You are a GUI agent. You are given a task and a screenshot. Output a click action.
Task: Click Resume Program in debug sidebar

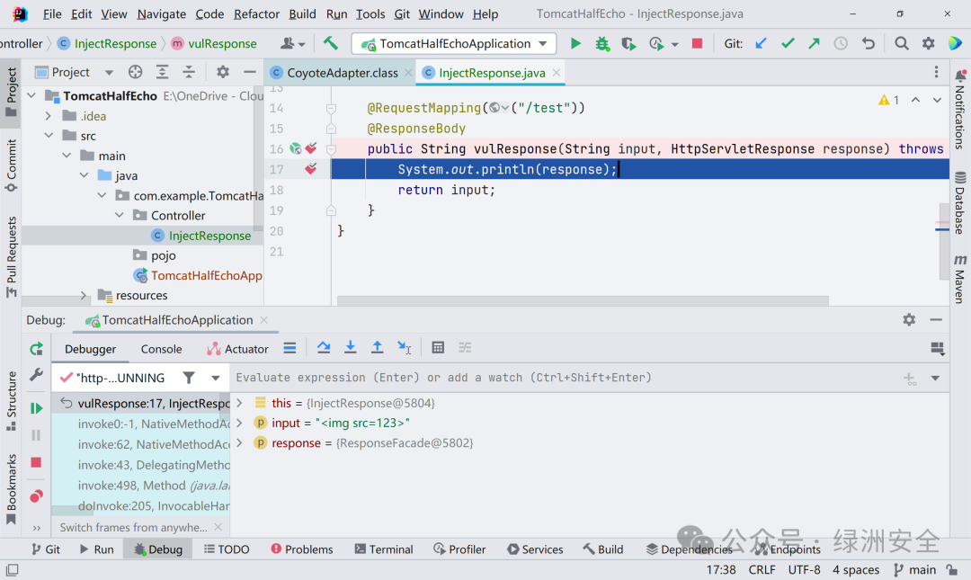(x=36, y=408)
